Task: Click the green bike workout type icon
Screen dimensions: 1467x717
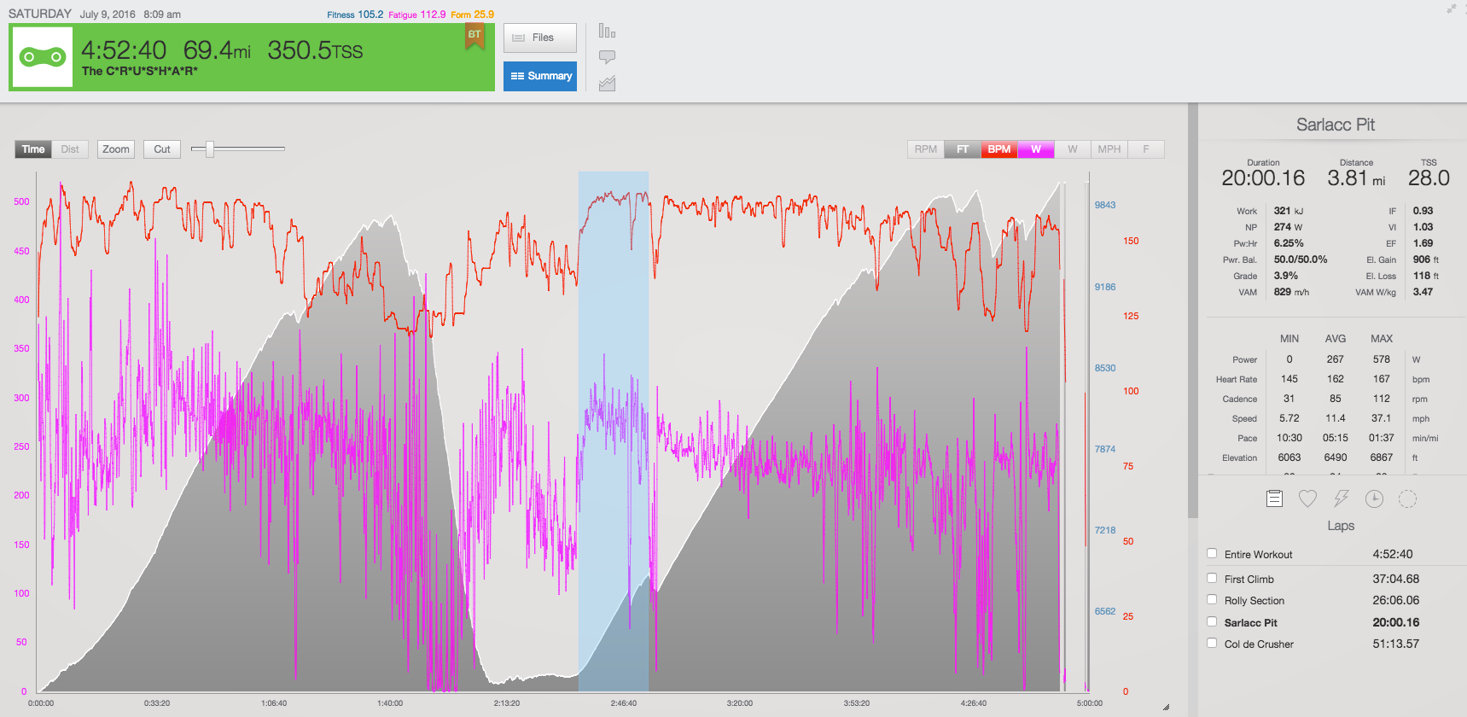Action: point(42,57)
